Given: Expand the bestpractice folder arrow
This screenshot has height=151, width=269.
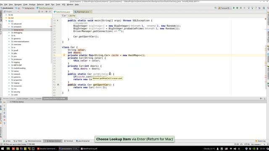Looking at the screenshot, I should point(9,30).
